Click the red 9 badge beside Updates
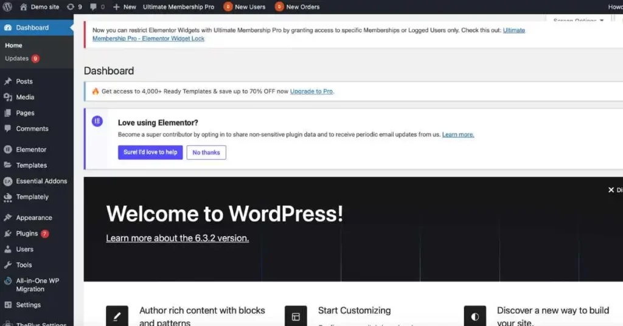The width and height of the screenshot is (623, 326). click(35, 59)
